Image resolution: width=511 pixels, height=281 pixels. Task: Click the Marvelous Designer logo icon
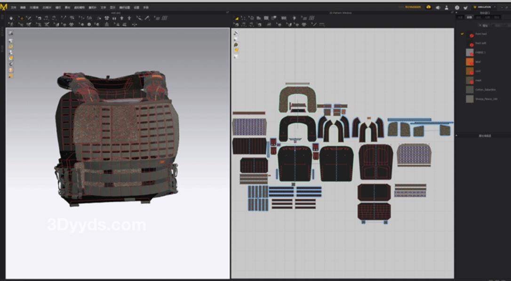tap(4, 7)
